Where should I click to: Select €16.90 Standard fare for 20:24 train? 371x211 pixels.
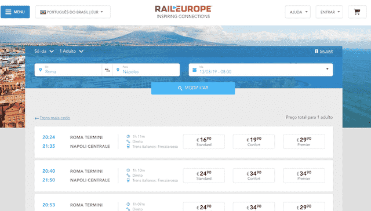[203, 141]
